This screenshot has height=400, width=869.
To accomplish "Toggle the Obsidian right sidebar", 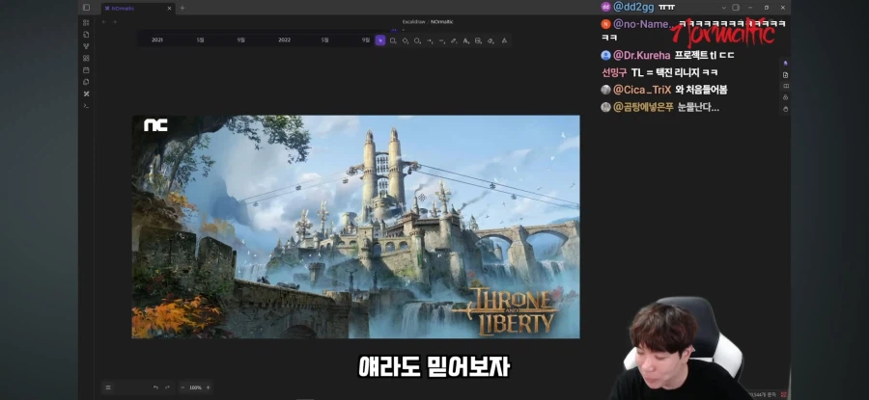I will click(x=736, y=8).
